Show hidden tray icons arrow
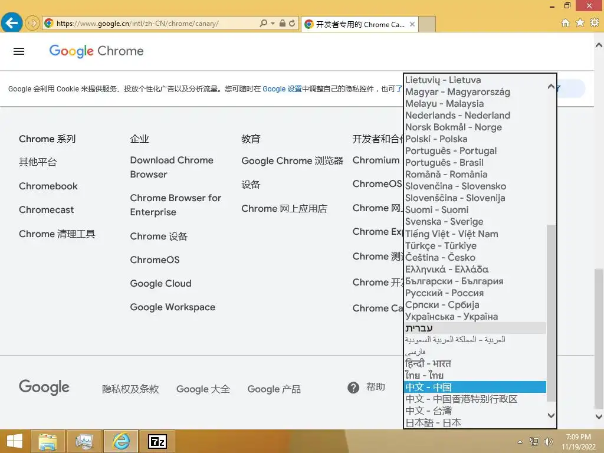Image resolution: width=604 pixels, height=453 pixels. point(520,442)
